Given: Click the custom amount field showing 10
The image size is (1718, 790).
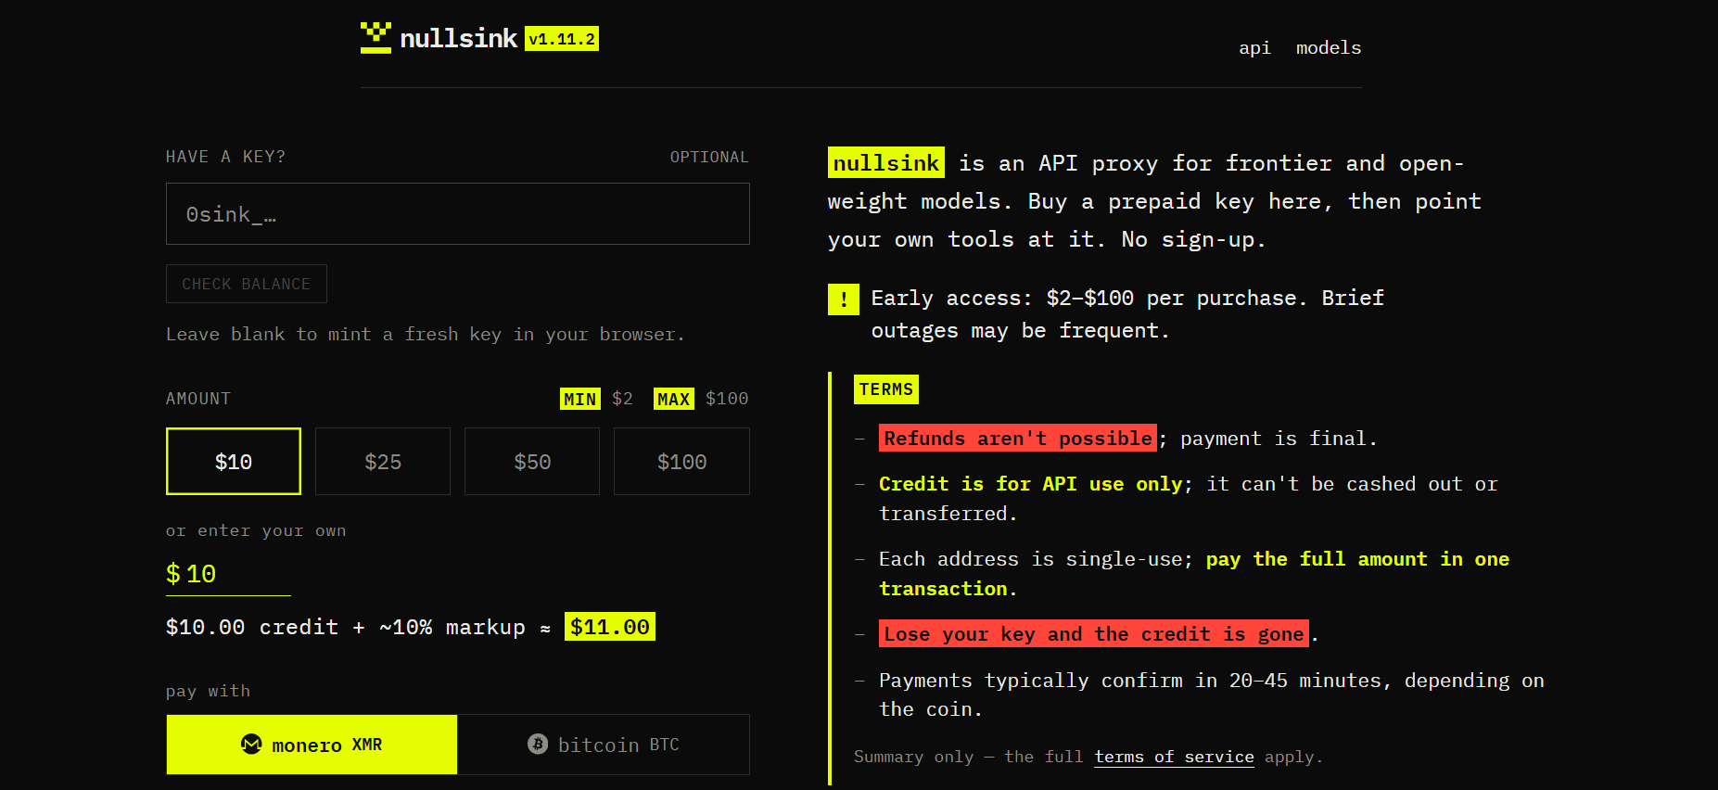Looking at the screenshot, I should point(228,574).
